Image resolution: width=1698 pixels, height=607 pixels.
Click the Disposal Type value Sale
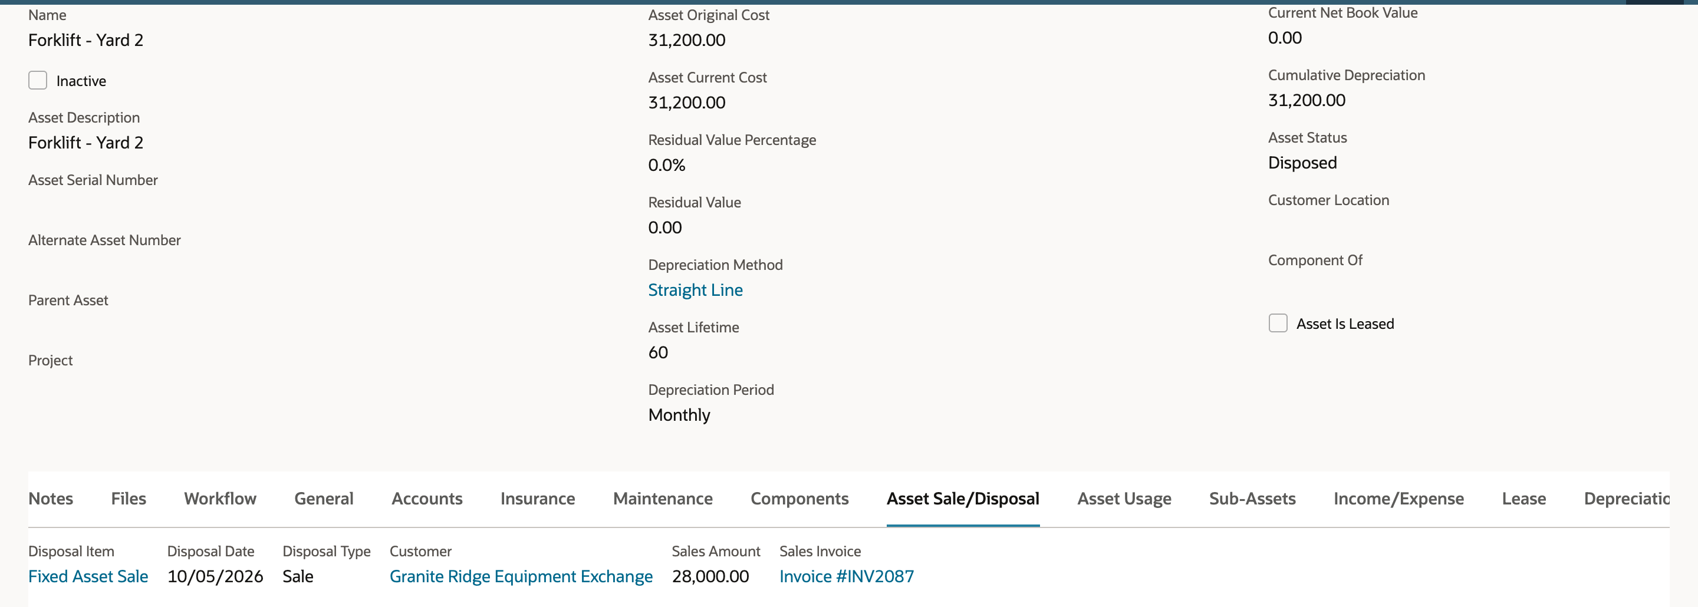(298, 576)
